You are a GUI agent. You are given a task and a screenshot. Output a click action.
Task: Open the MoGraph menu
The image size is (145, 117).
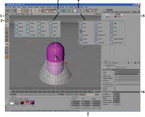pyautogui.click(x=62, y=7)
